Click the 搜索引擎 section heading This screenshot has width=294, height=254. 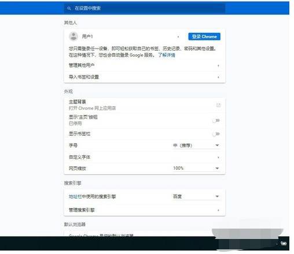point(72,183)
